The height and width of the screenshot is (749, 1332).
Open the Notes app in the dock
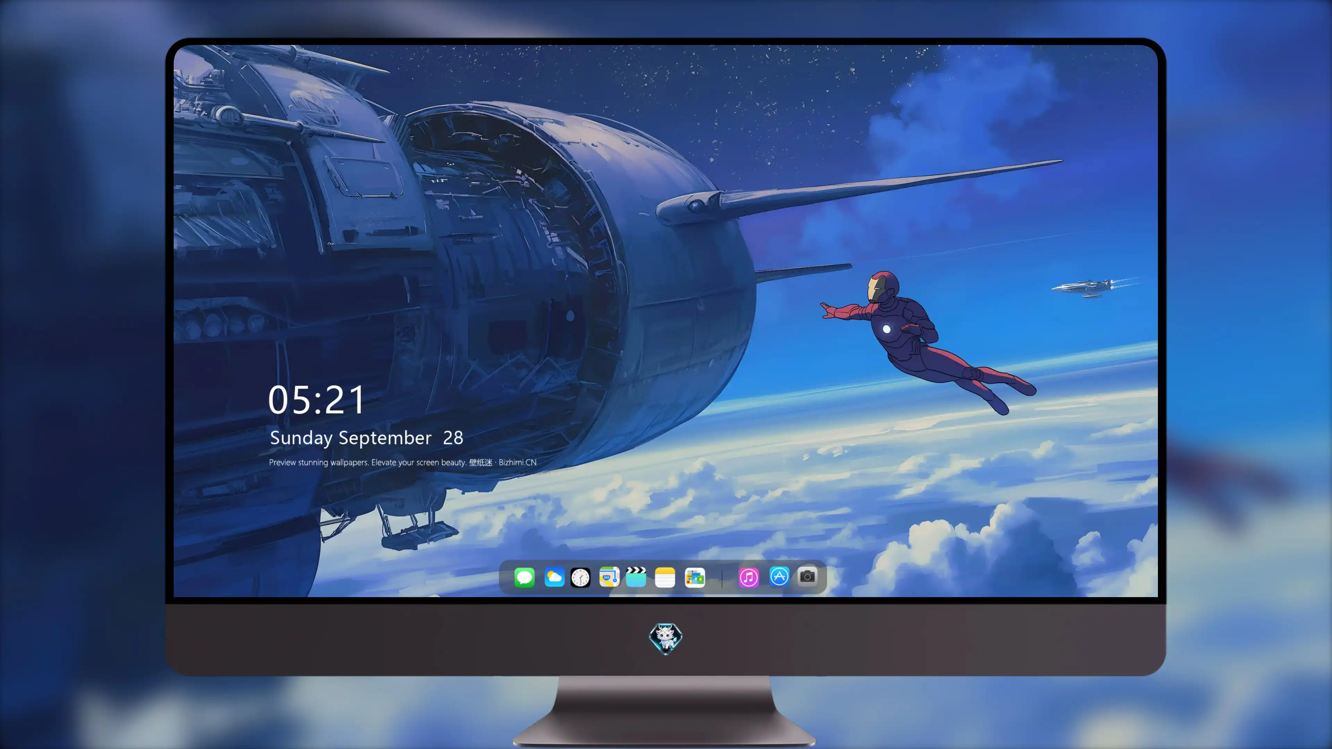click(665, 577)
